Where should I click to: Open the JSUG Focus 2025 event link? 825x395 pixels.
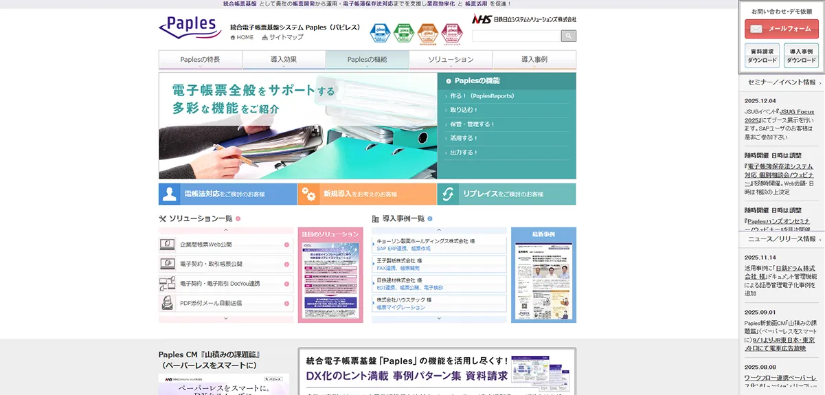797,111
